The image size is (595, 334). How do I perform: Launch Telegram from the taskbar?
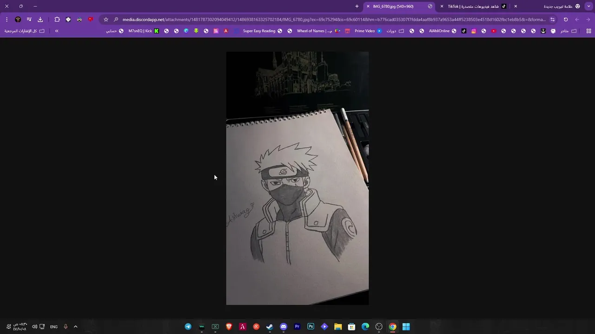pos(188,327)
